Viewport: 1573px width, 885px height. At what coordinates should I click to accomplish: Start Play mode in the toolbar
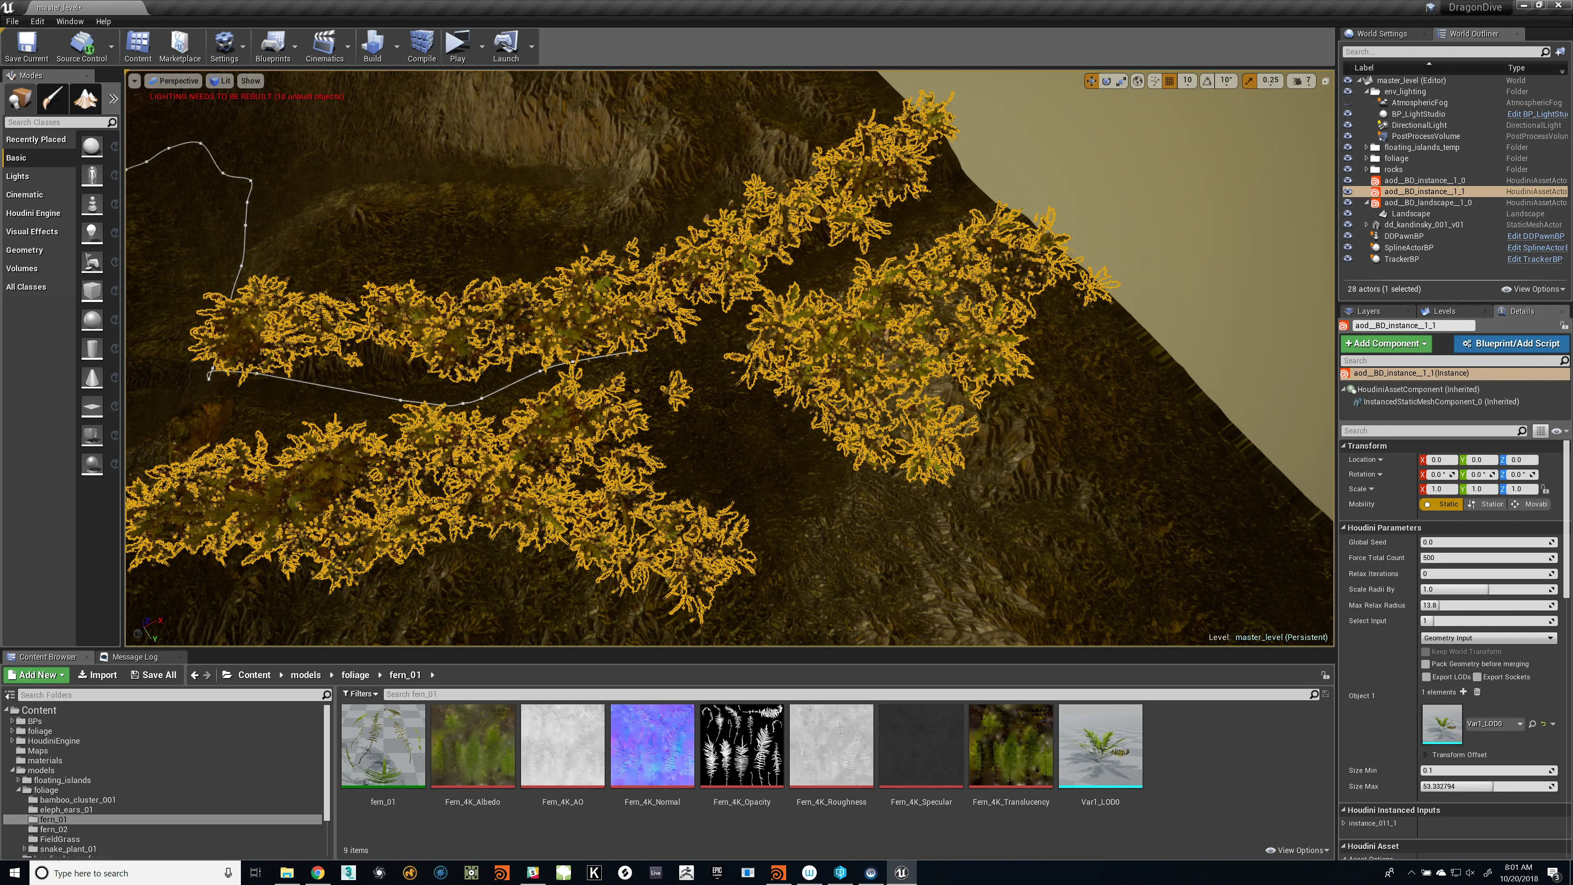(458, 47)
